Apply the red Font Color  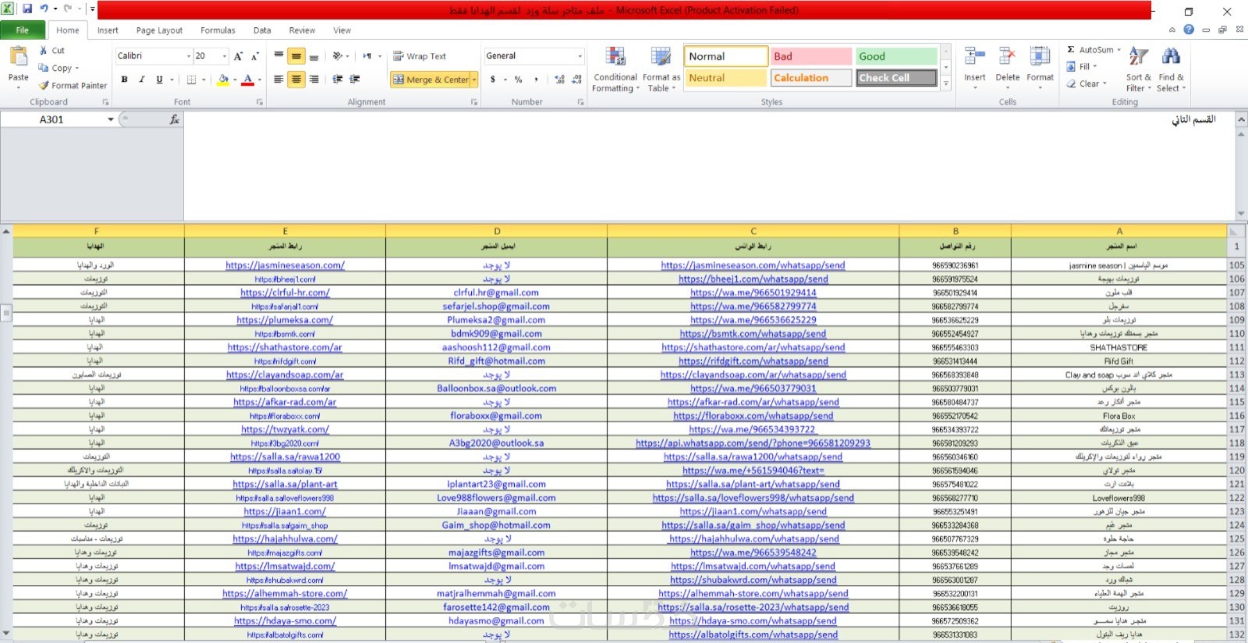[x=248, y=80]
